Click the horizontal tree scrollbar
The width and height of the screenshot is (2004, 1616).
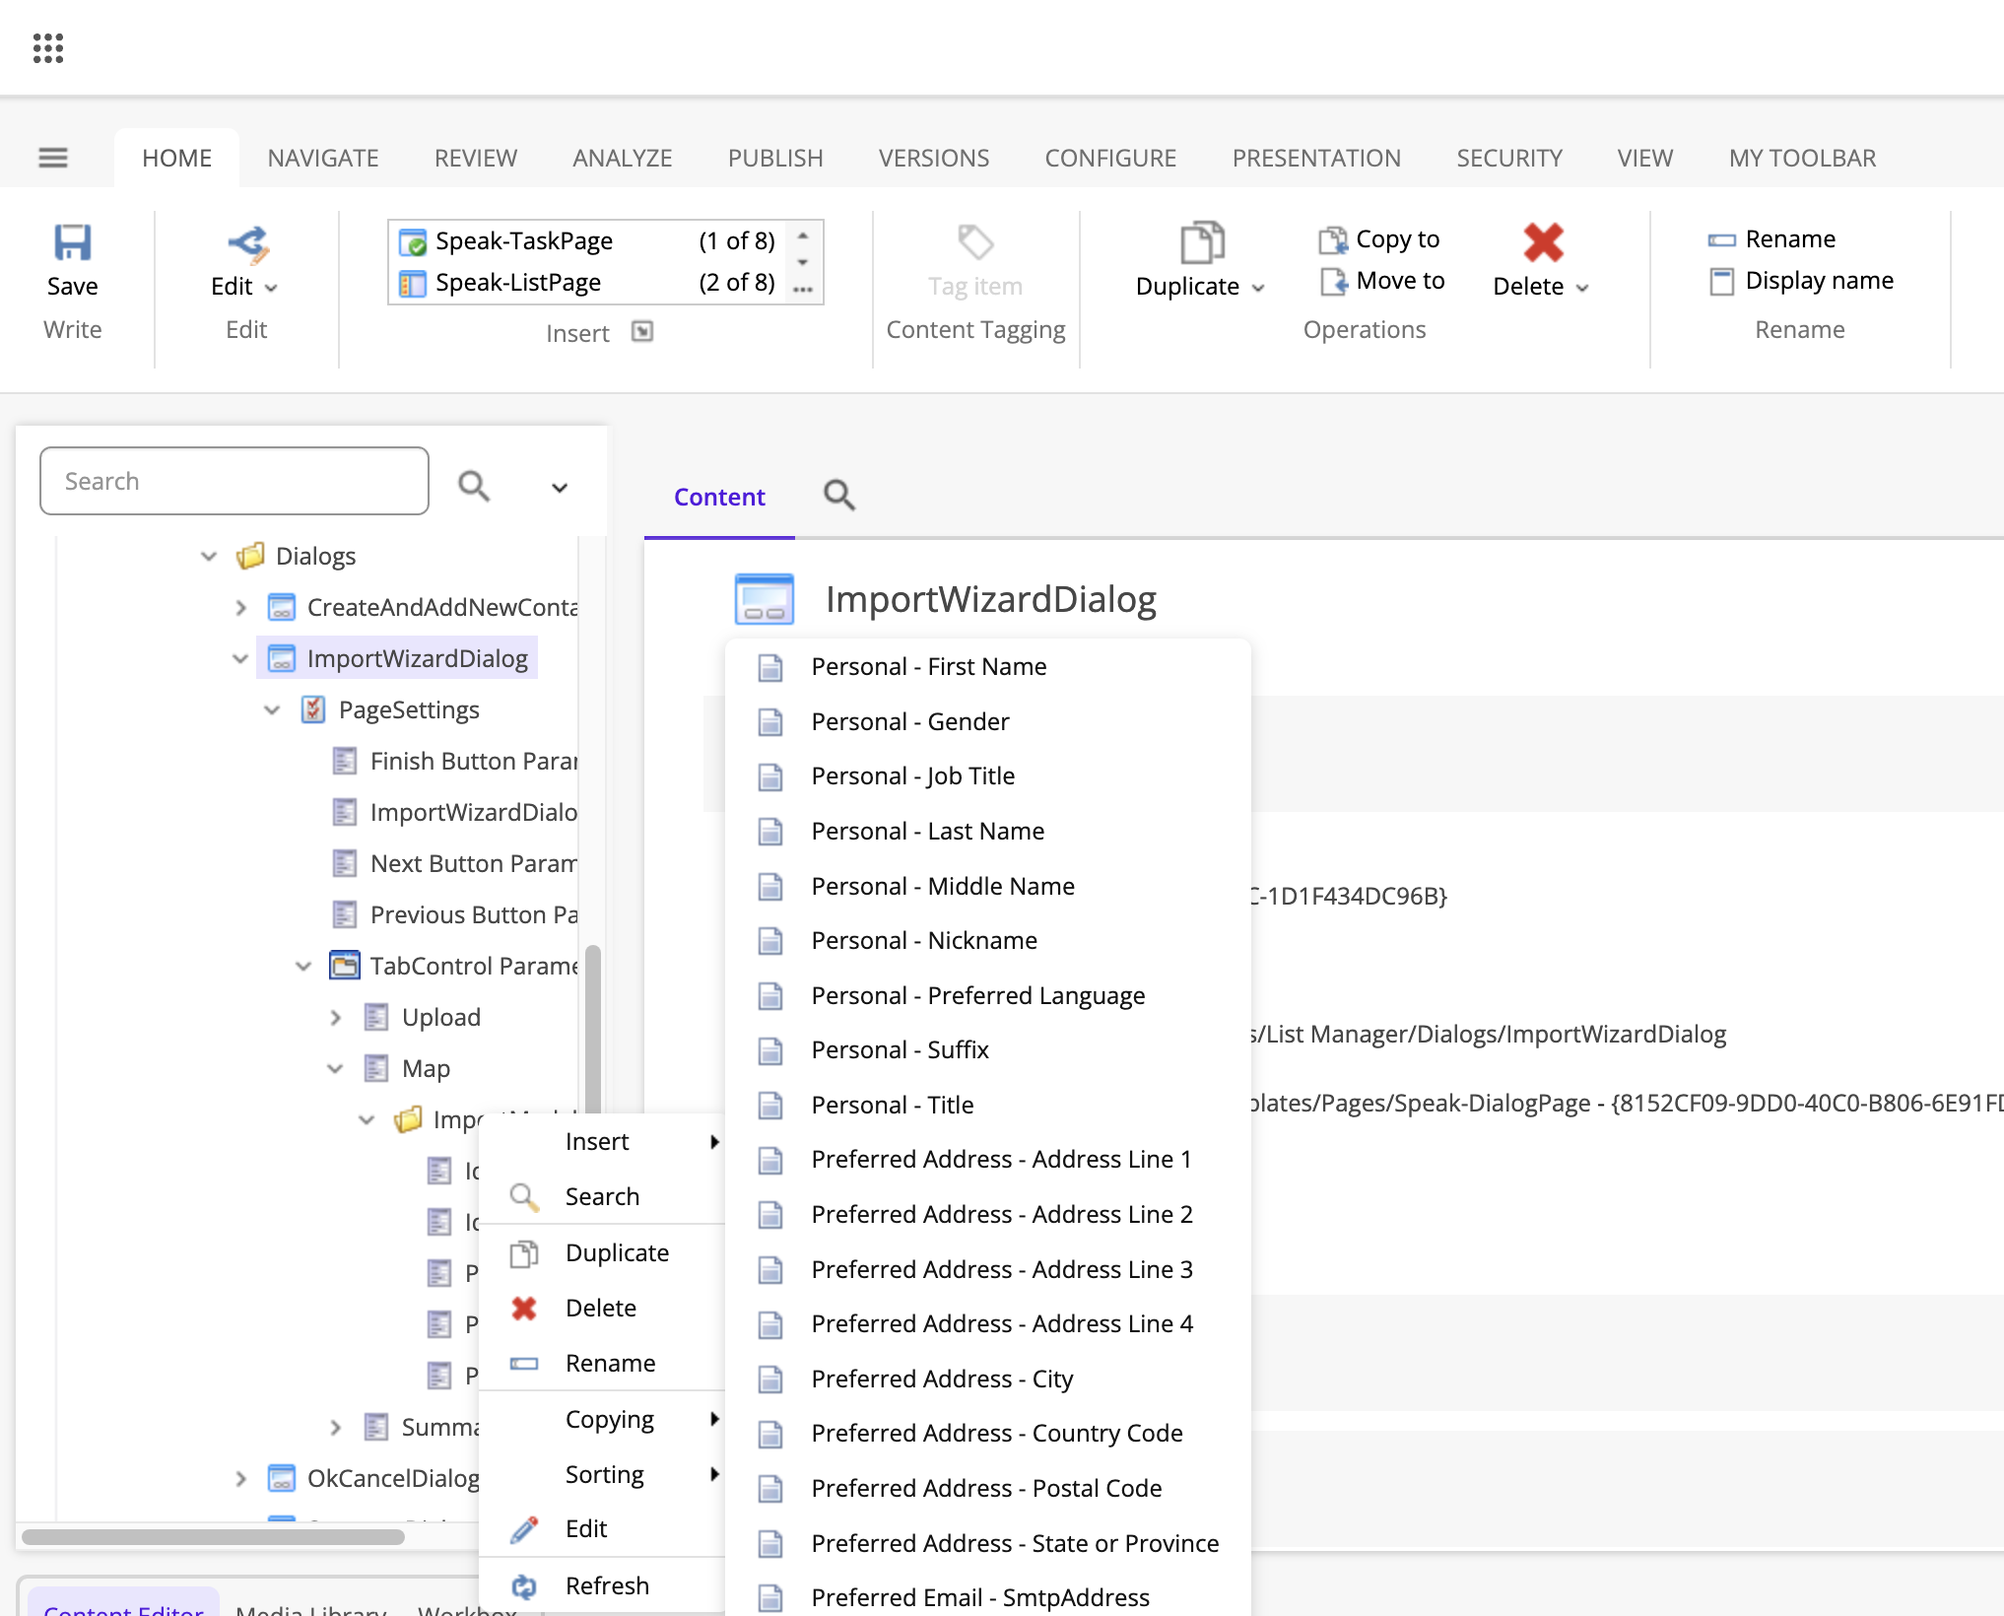(213, 1537)
